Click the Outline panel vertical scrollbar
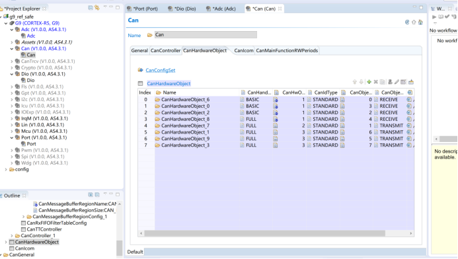Image resolution: width=458 pixels, height=259 pixels. 119,248
